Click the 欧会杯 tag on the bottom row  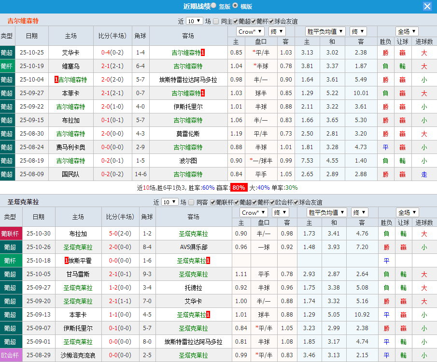point(11,355)
